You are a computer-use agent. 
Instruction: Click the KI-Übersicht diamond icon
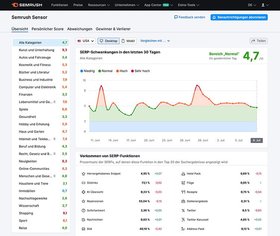(x=83, y=192)
